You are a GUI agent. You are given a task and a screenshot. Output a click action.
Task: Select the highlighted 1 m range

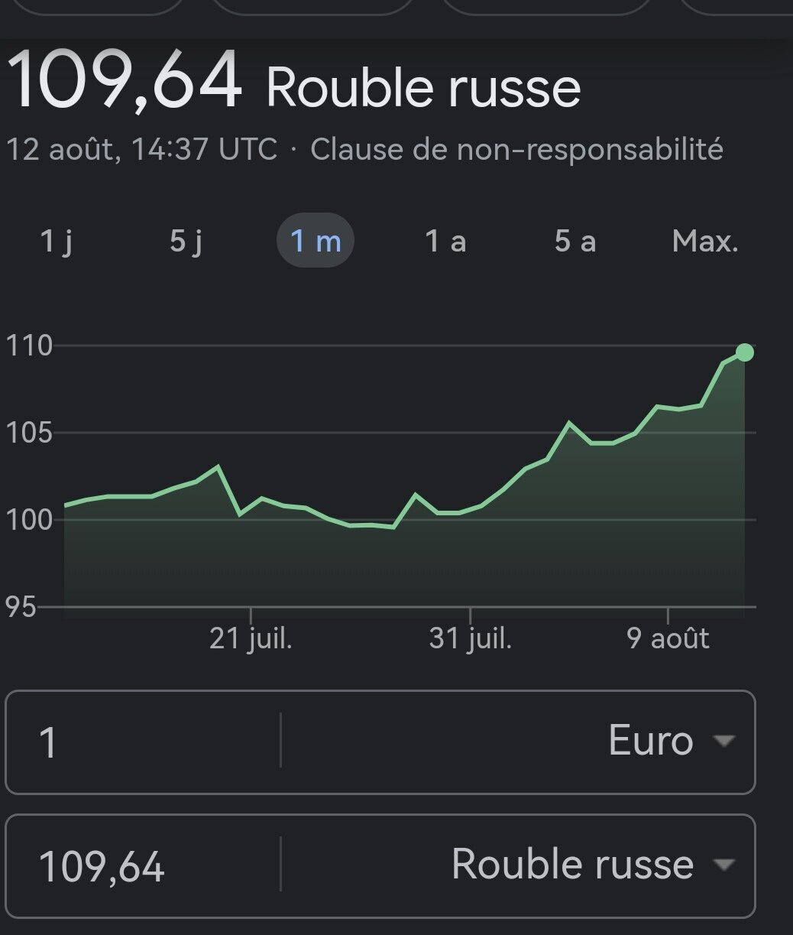point(315,242)
